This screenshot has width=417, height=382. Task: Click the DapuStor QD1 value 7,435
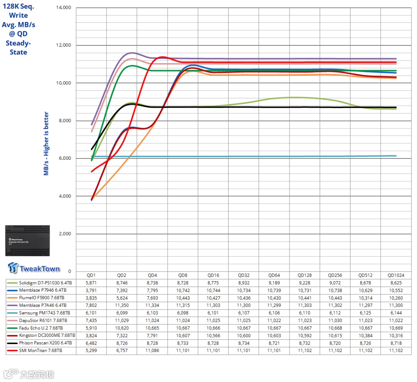coord(91,321)
